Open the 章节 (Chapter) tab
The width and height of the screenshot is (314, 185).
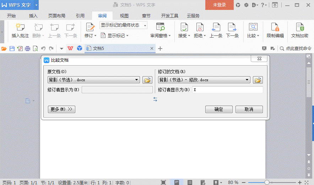146,16
